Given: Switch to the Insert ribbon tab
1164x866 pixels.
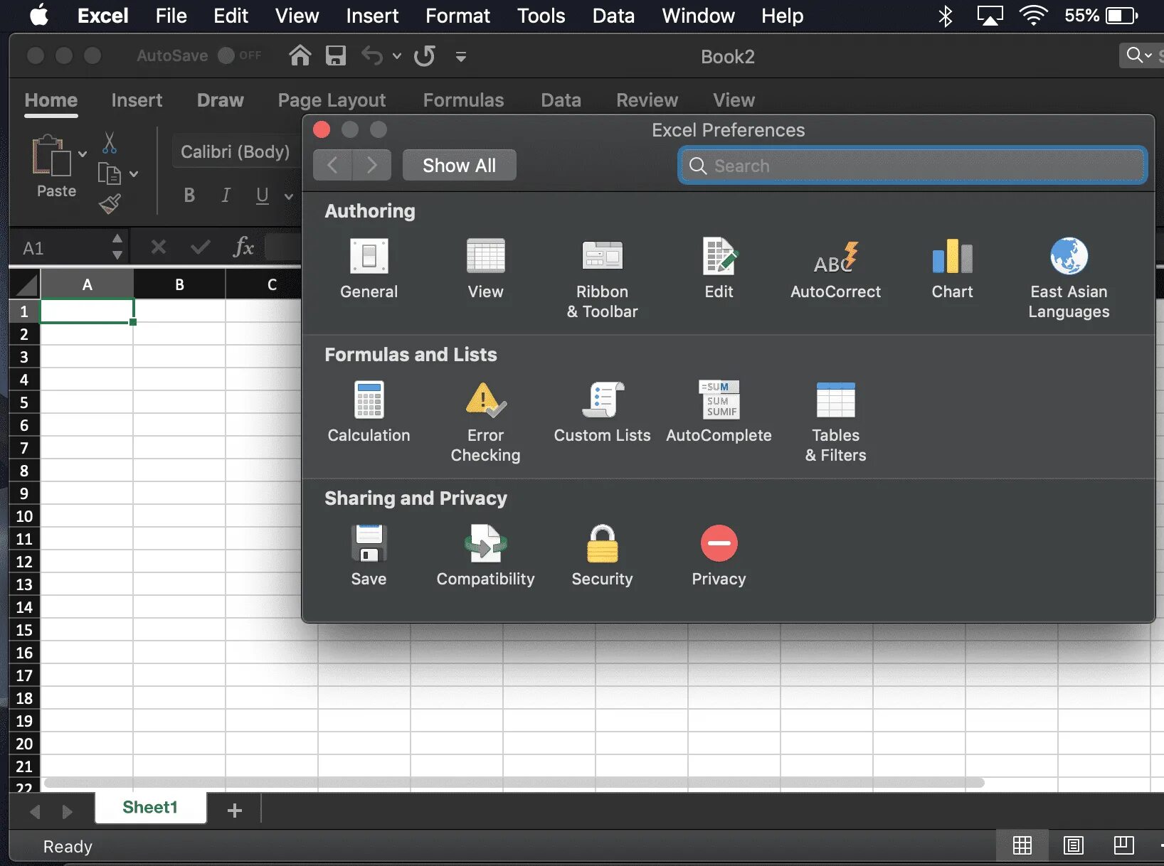Looking at the screenshot, I should (x=137, y=100).
